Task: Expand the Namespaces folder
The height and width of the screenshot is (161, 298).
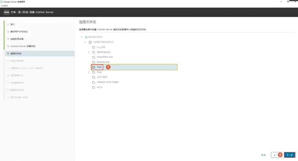Action: (89, 52)
